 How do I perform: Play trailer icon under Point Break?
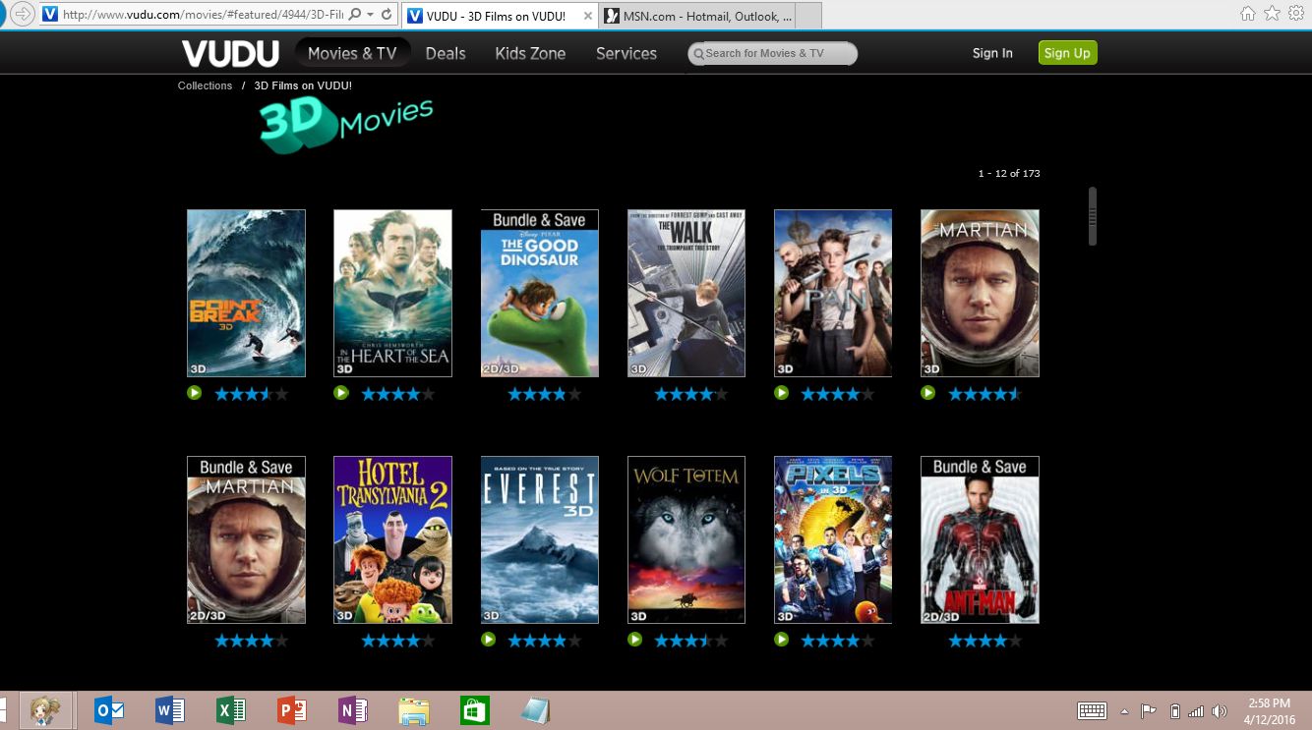point(195,393)
